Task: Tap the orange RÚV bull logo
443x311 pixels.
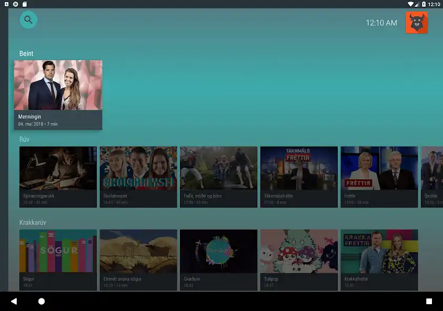Action: coord(417,23)
